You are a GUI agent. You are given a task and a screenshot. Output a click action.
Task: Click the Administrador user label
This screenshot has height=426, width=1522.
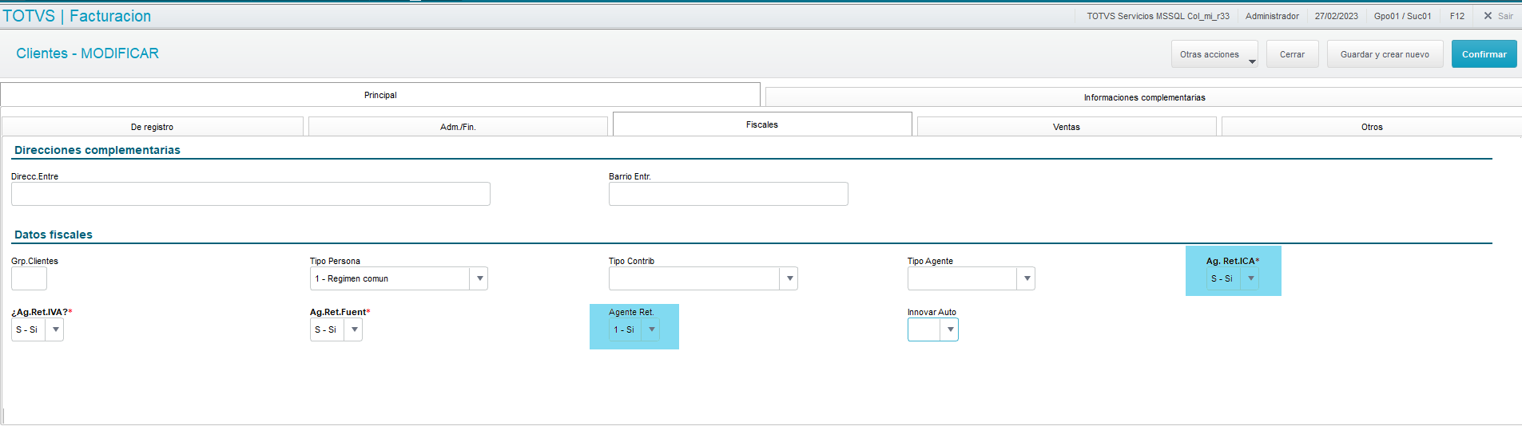pyautogui.click(x=1272, y=16)
